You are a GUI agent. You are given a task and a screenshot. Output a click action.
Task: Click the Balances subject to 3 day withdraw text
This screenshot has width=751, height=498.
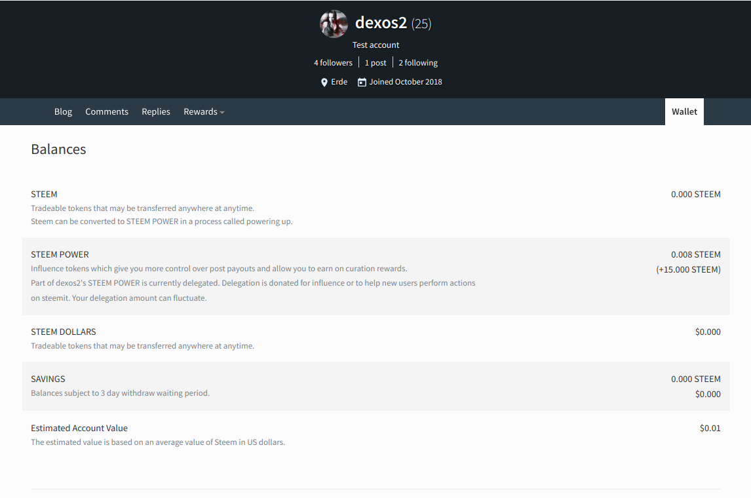[x=120, y=393]
